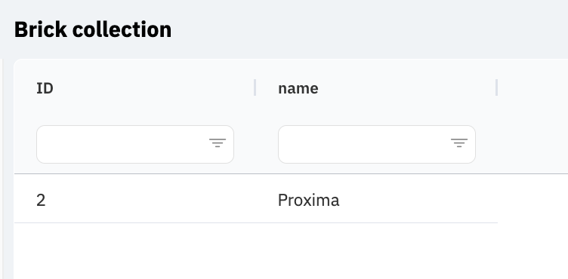Viewport: 568px width, 279px height.
Task: Focus the ID column filter input
Action: point(123,144)
